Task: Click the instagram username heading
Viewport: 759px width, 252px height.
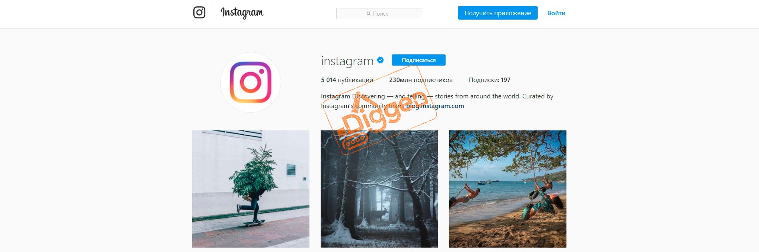Action: coord(347,61)
